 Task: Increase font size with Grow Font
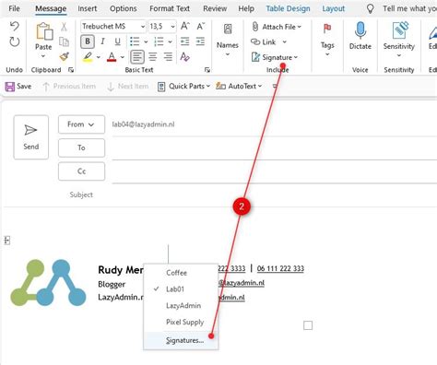(x=185, y=27)
